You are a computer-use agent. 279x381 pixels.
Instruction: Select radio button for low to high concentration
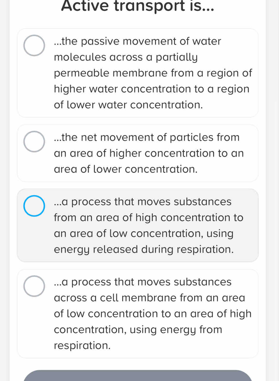click(x=34, y=286)
